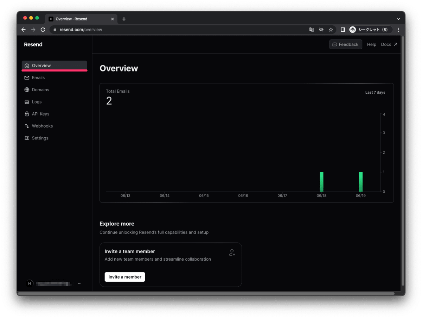Click the add-user icon on the invite card
This screenshot has width=422, height=318.
point(232,252)
